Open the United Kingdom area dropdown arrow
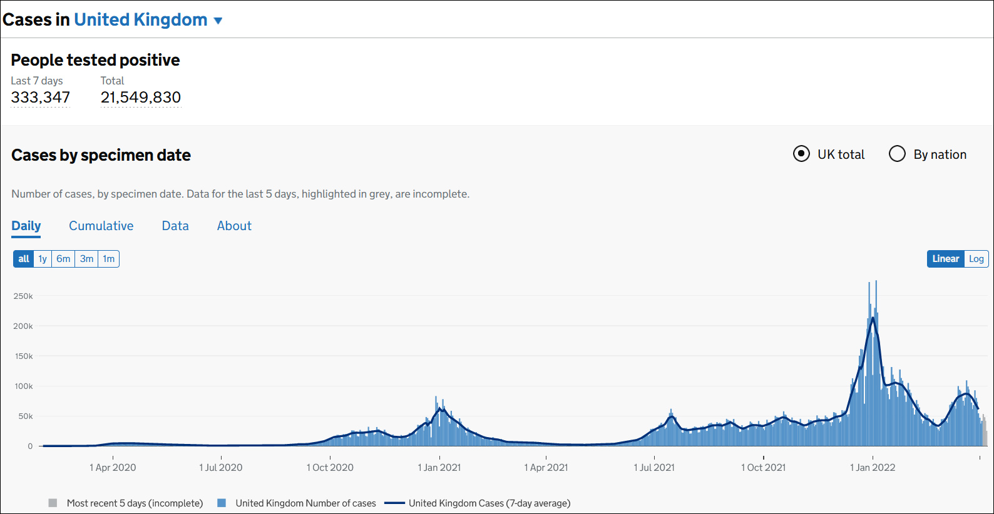The image size is (994, 514). [218, 21]
